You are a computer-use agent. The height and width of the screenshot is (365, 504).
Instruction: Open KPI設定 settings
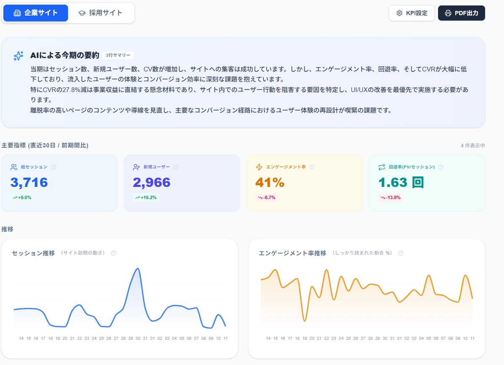pyautogui.click(x=412, y=13)
